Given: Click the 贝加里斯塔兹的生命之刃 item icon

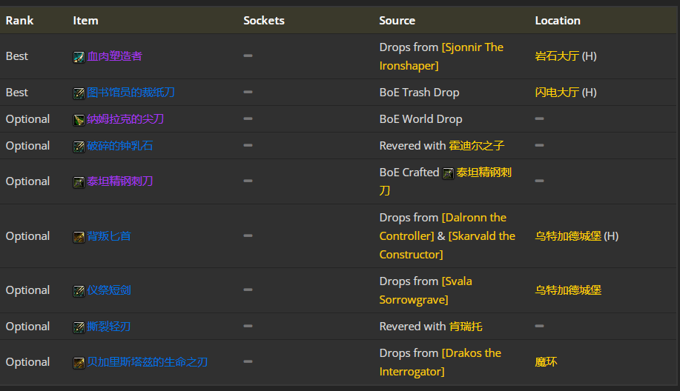Looking at the screenshot, I should [79, 363].
